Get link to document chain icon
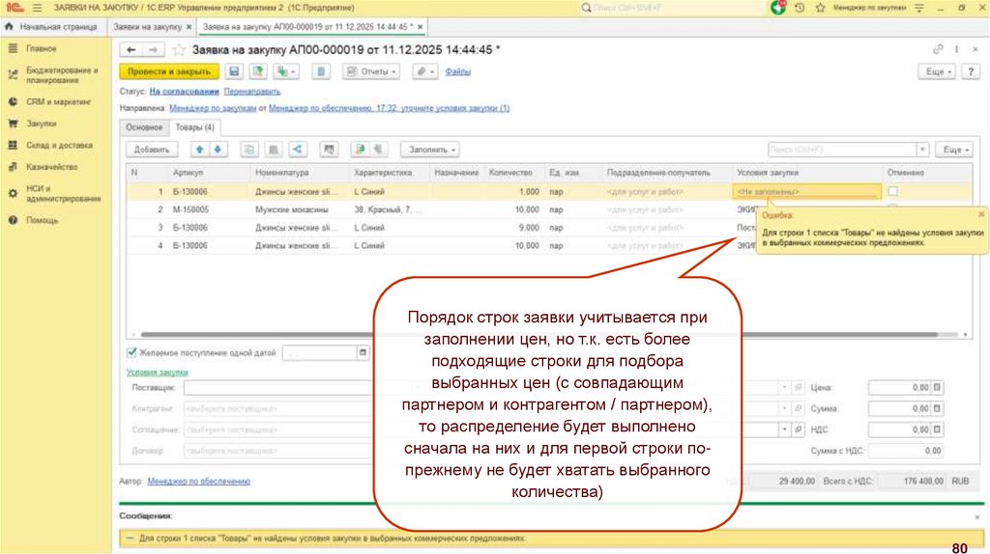This screenshot has width=990, height=554. click(938, 49)
